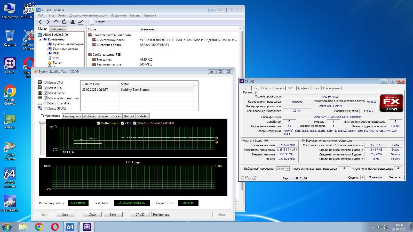Stop the stability test
The height and width of the screenshot is (232, 413).
tap(65, 215)
